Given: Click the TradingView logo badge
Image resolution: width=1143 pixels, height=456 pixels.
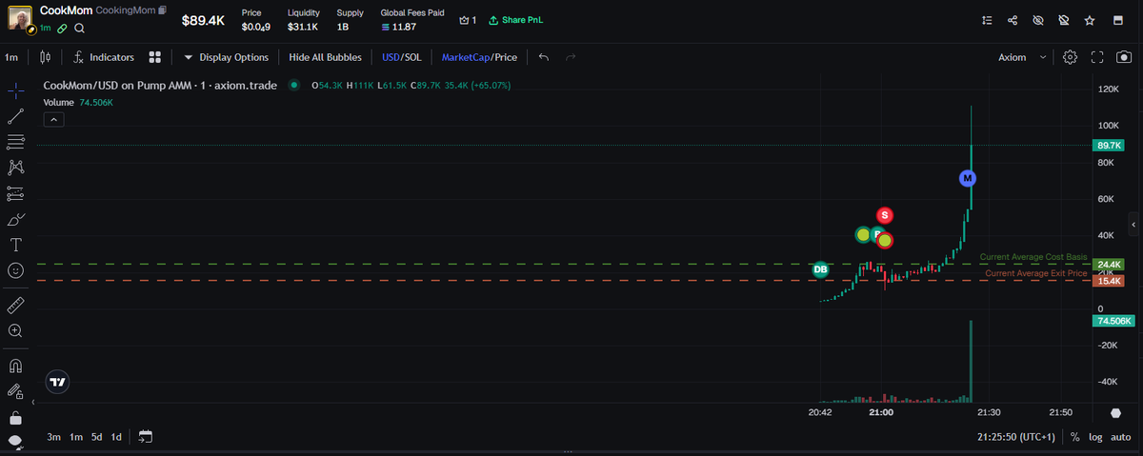Looking at the screenshot, I should tap(58, 382).
